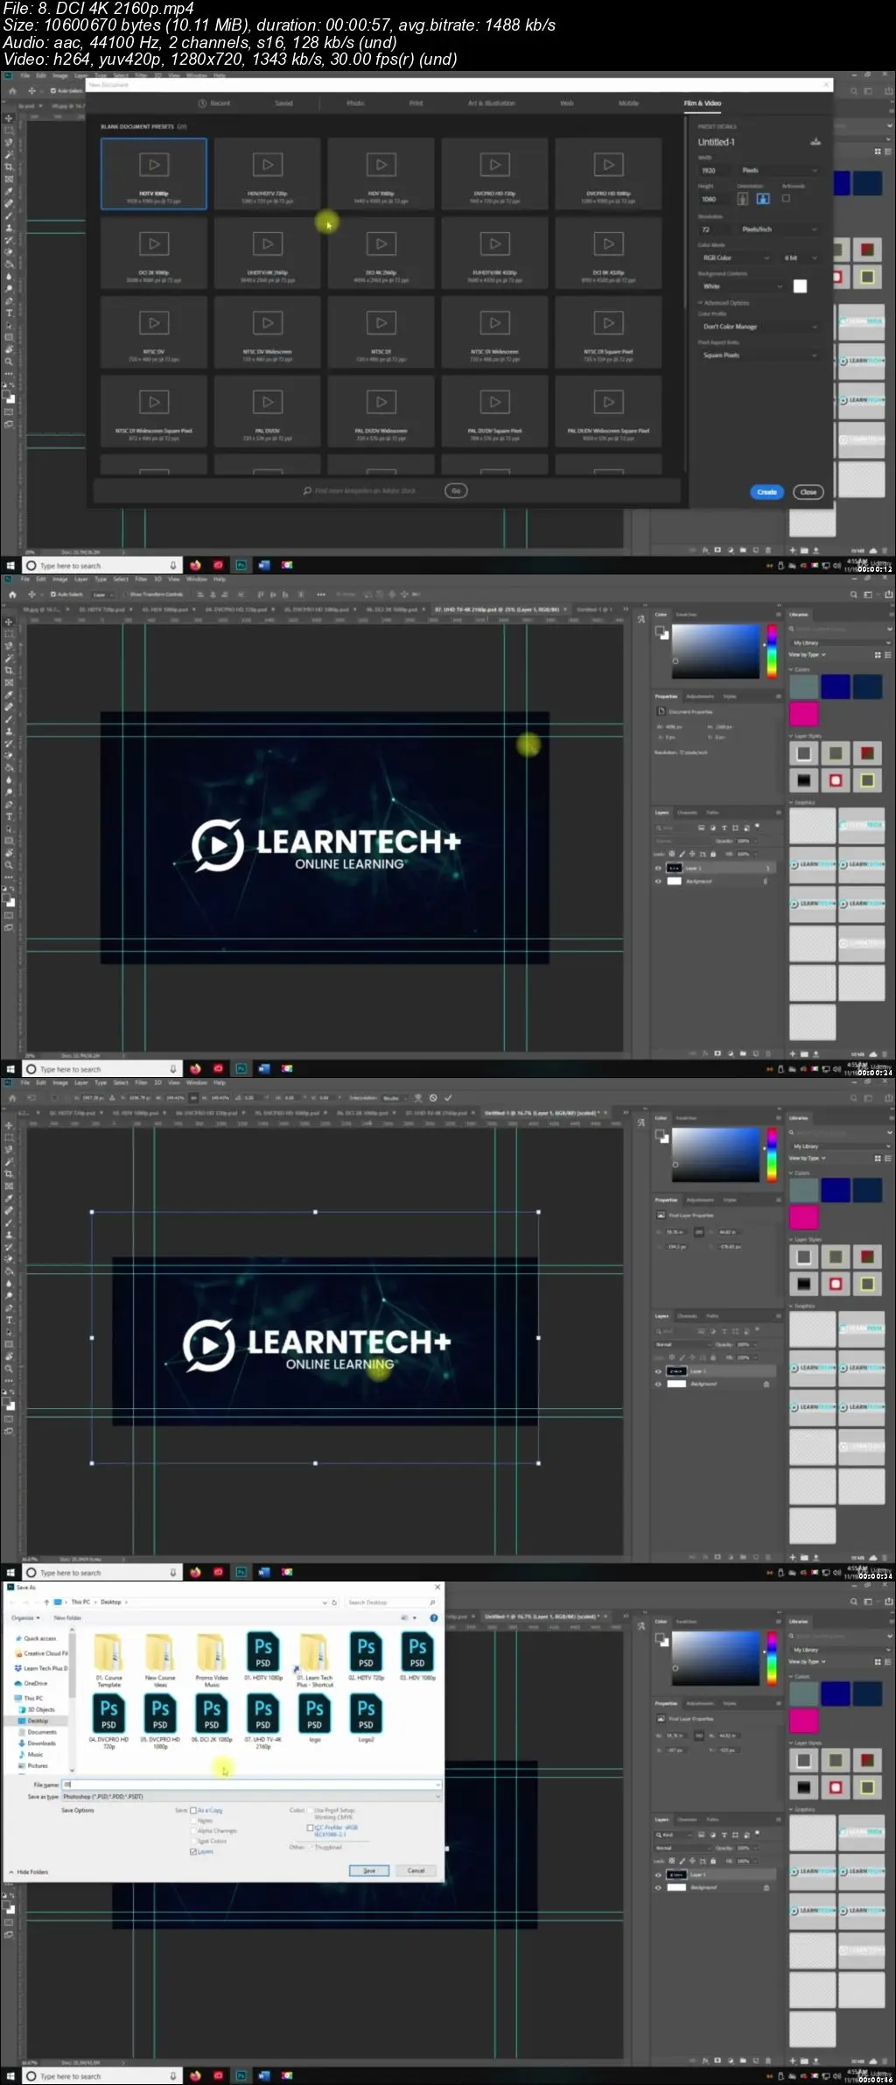896x2085 pixels.
Task: Pick Eraser tool behind the New Document dialog
Action: pyautogui.click(x=9, y=251)
